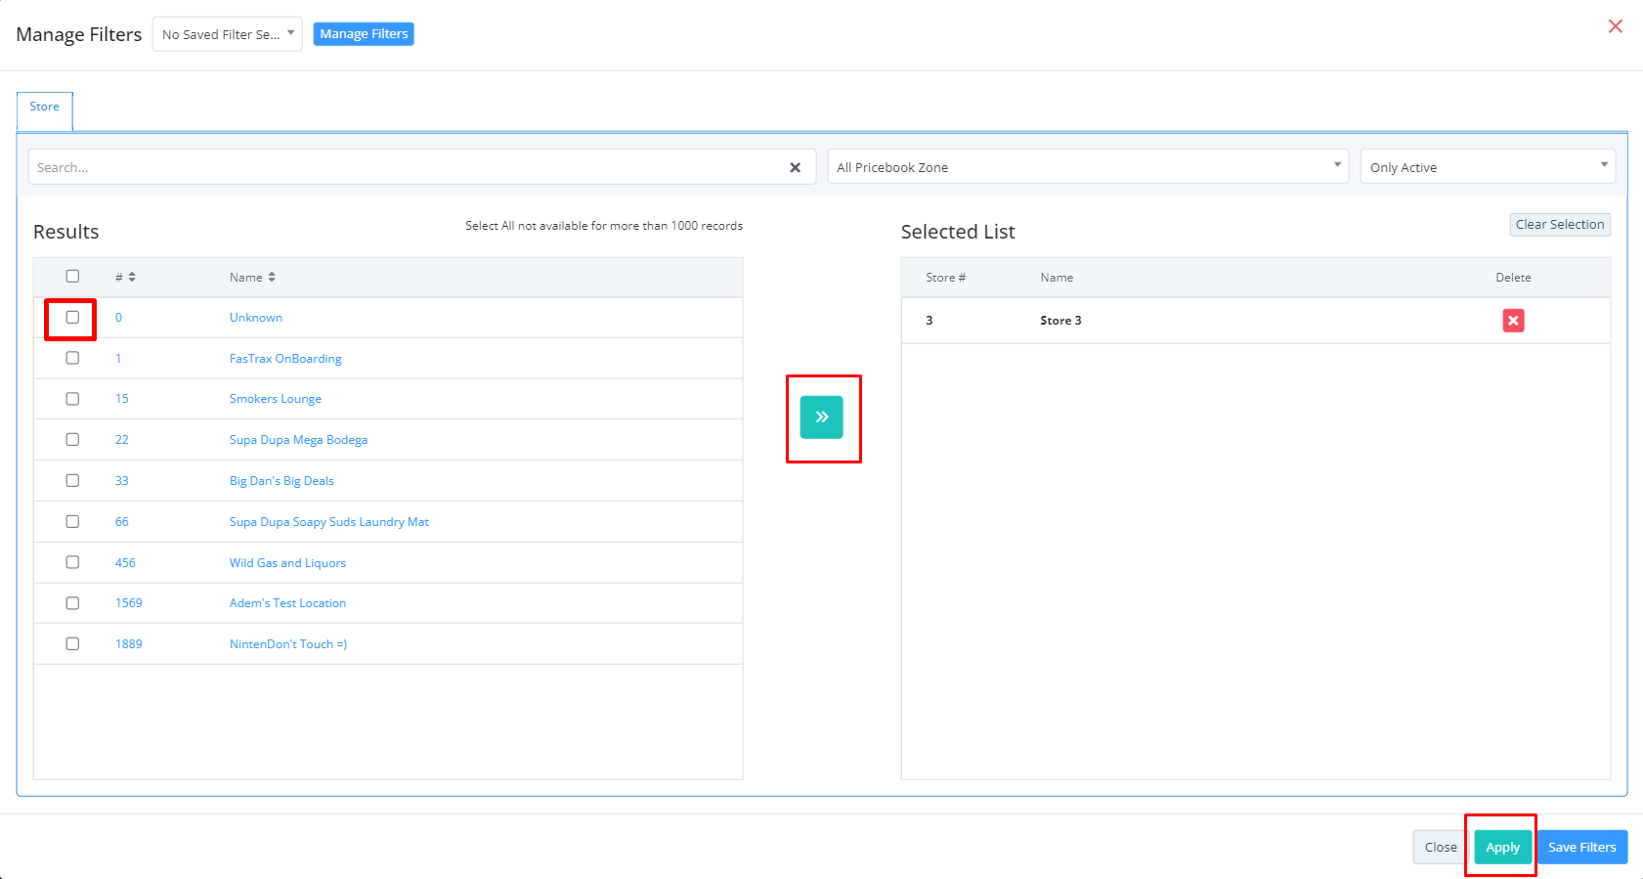Check the box for Supa Dupa Mega Bodega
Viewport: 1643px width, 879px height.
tap(72, 440)
